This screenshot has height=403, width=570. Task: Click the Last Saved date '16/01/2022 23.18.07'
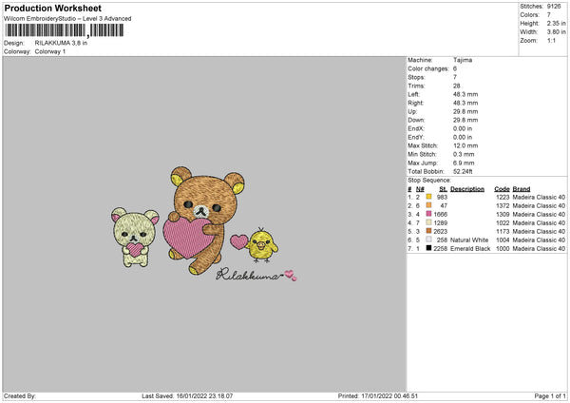point(204,396)
